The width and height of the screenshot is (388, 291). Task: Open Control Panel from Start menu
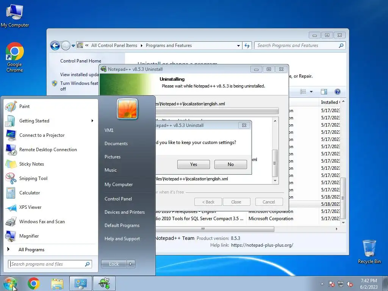[x=118, y=199]
